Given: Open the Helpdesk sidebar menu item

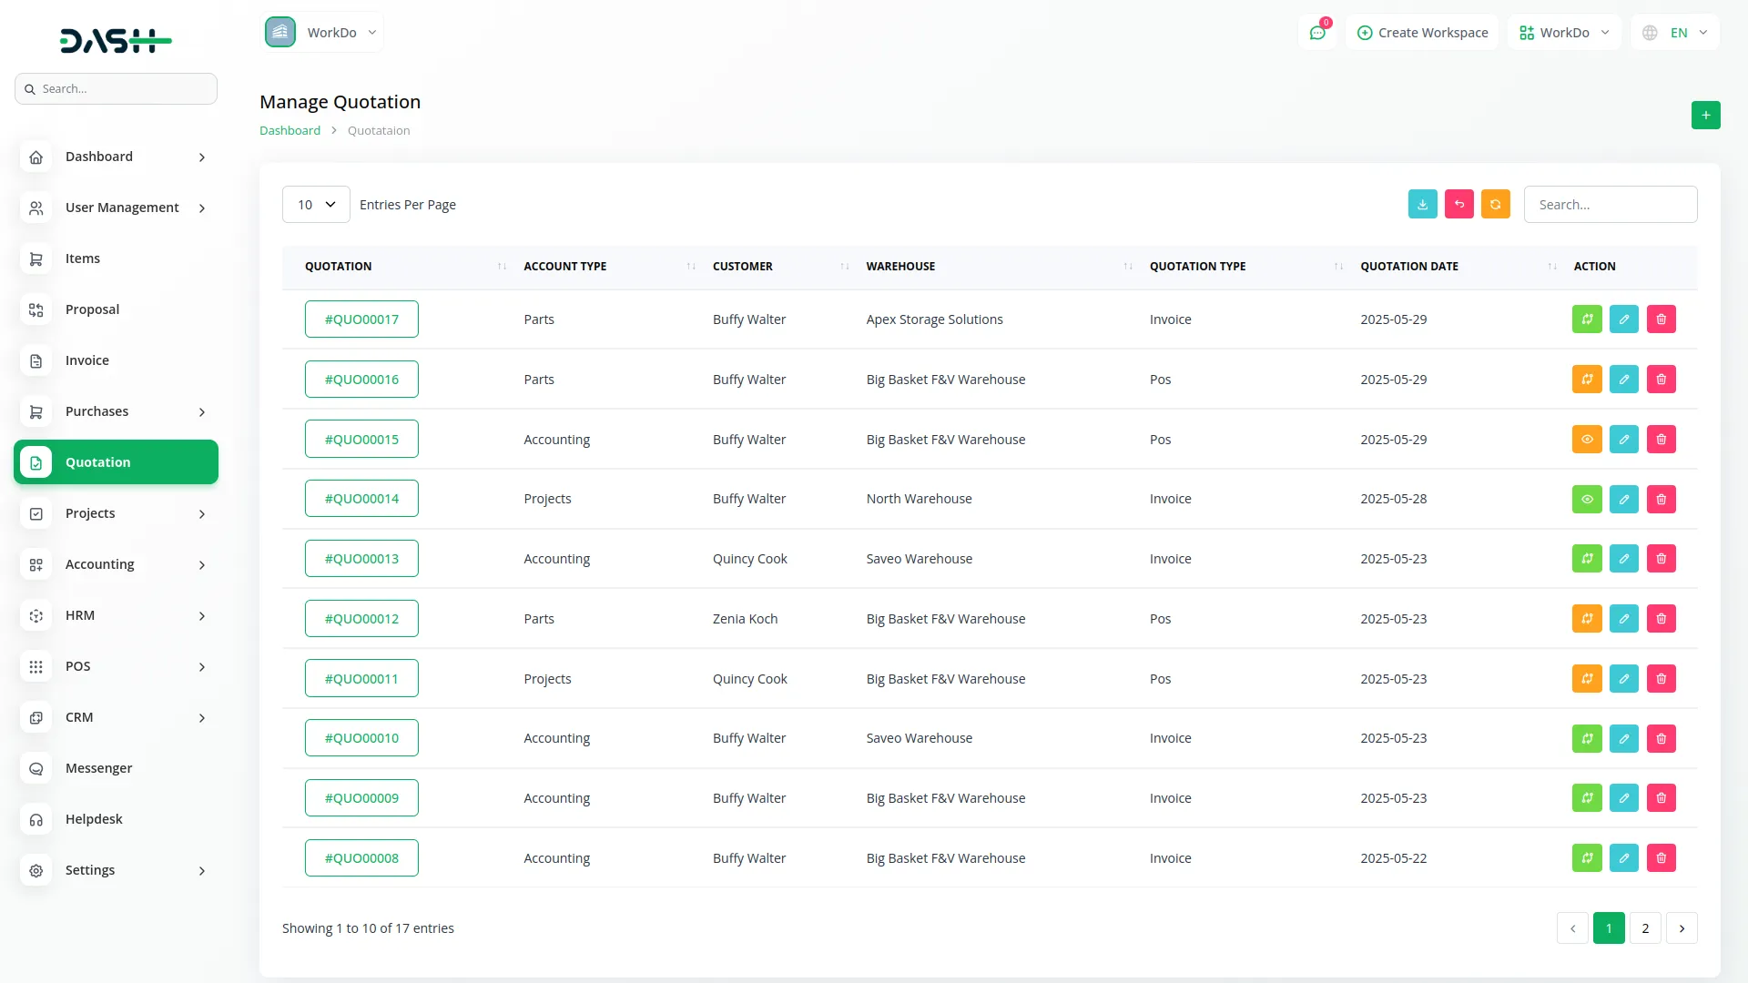Looking at the screenshot, I should pyautogui.click(x=94, y=819).
